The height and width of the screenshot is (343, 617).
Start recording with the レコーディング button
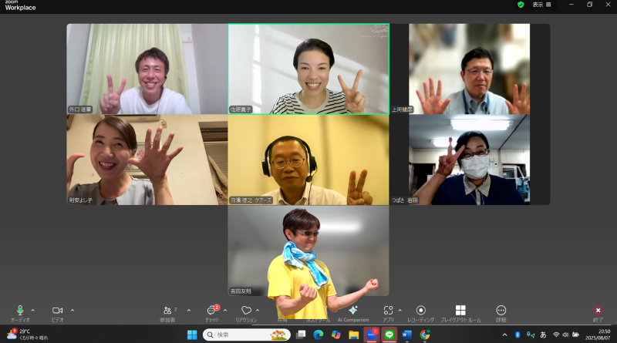coord(420,311)
